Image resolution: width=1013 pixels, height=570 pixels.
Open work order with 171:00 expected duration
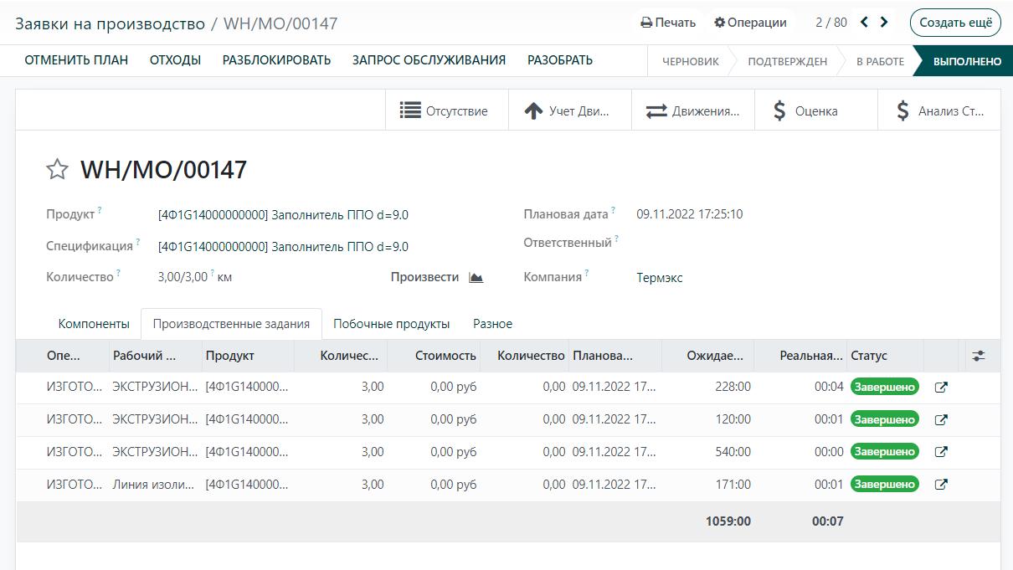[x=941, y=485]
